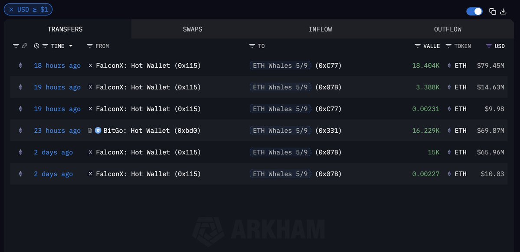
Task: Click Ethereum chain icon in first row
Action: point(20,65)
